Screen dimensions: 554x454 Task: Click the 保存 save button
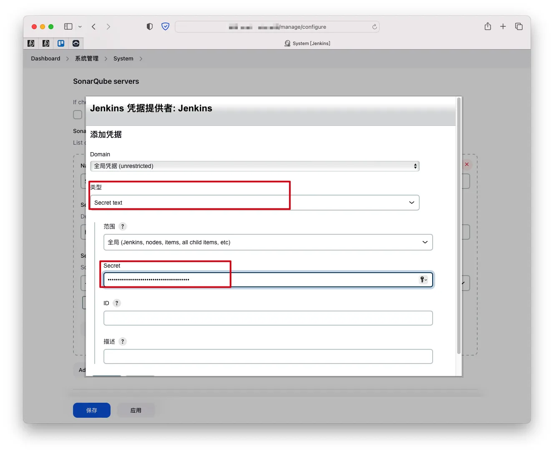(92, 410)
